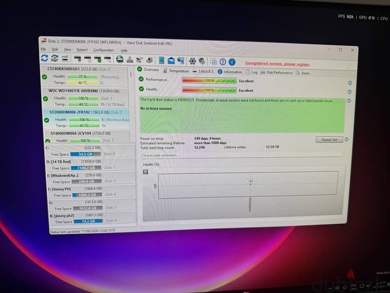Switch to the Temperature tab
This screenshot has width=390, height=293.
pyautogui.click(x=176, y=71)
